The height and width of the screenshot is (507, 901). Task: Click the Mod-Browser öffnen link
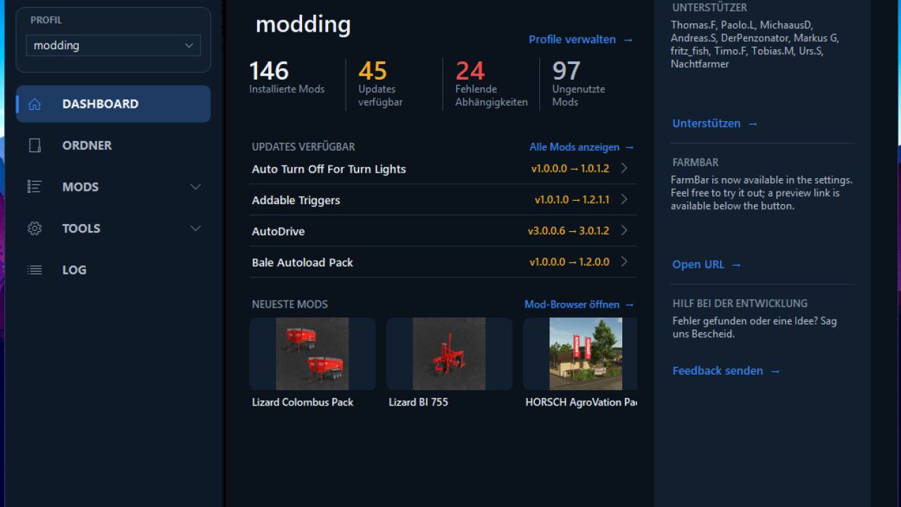point(579,304)
